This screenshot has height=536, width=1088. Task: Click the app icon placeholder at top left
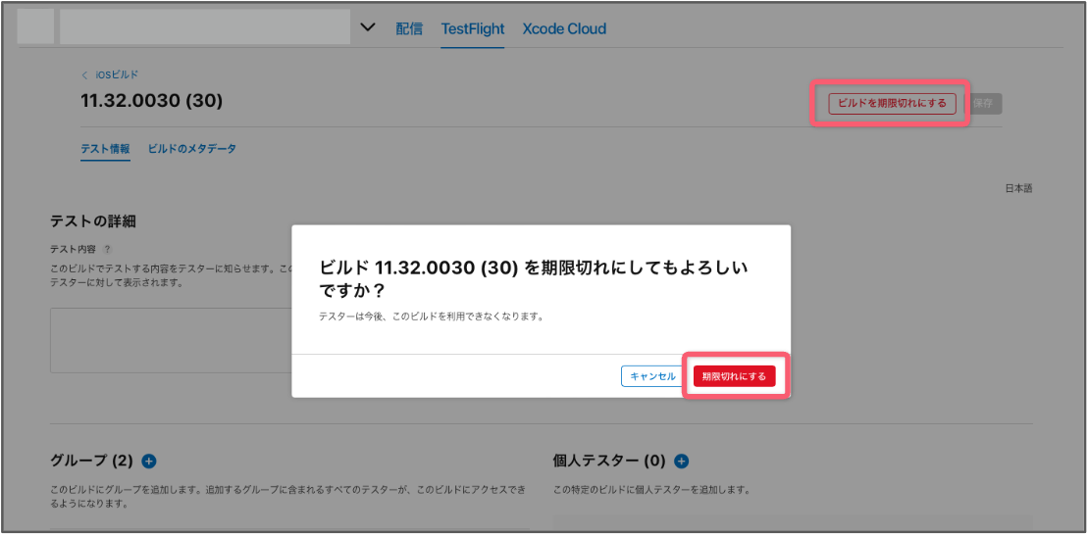(x=35, y=27)
